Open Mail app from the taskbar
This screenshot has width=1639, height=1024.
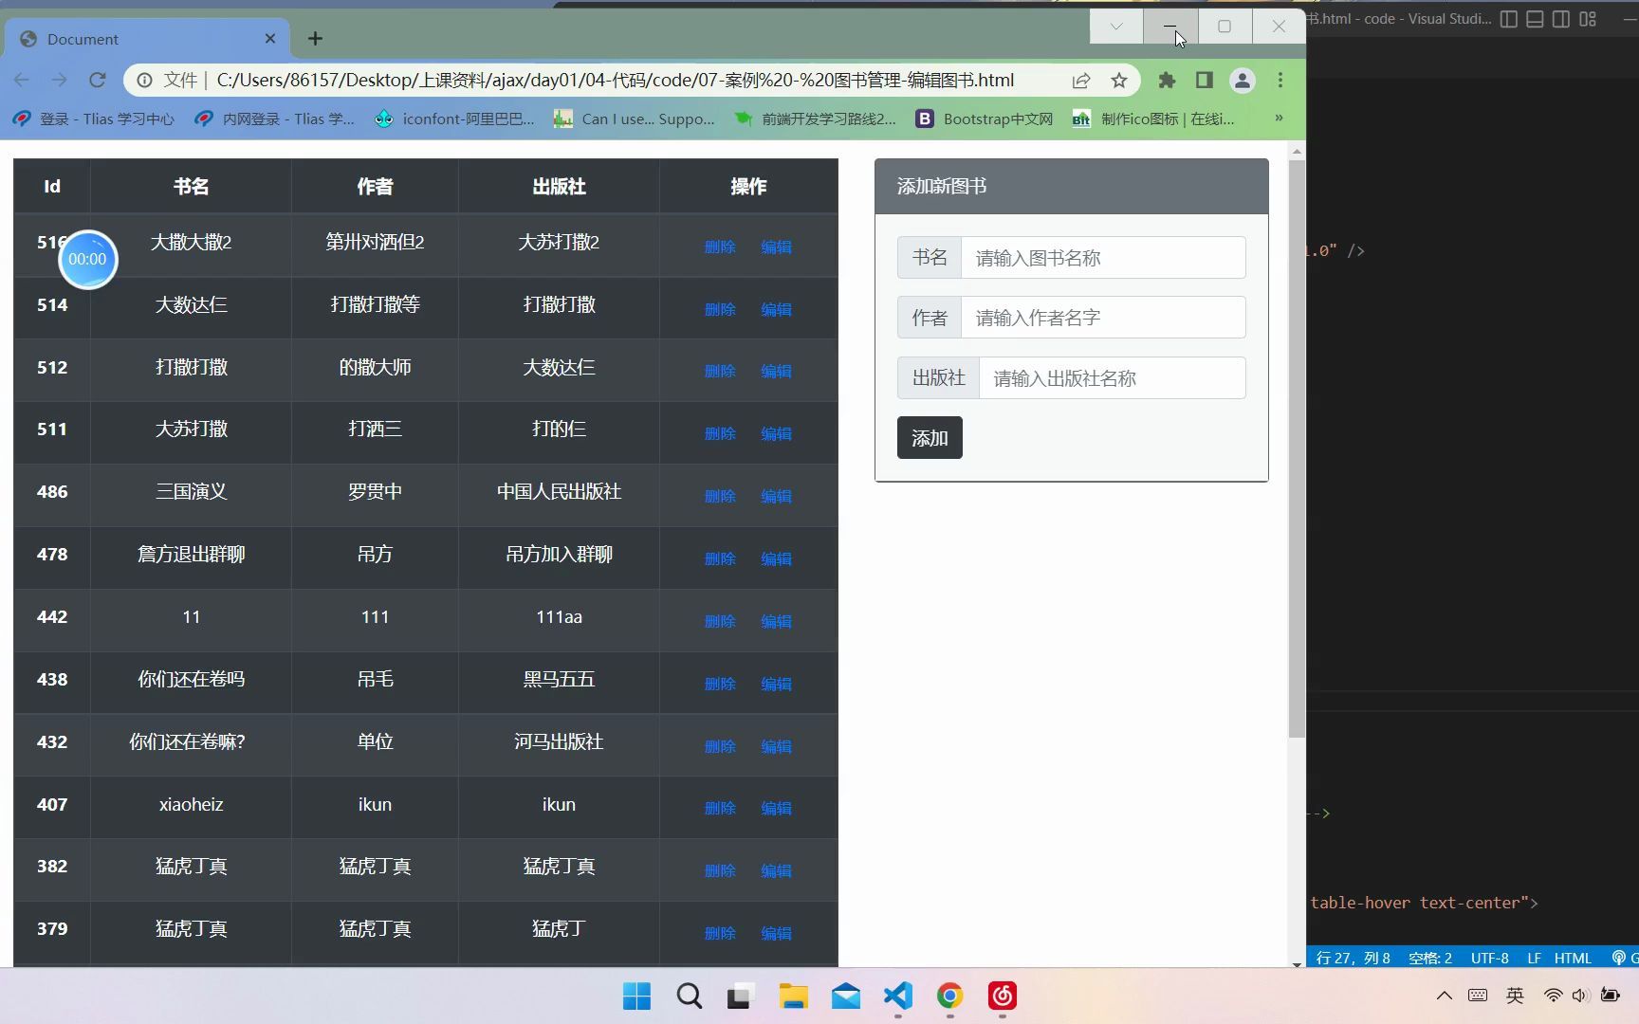(x=845, y=996)
